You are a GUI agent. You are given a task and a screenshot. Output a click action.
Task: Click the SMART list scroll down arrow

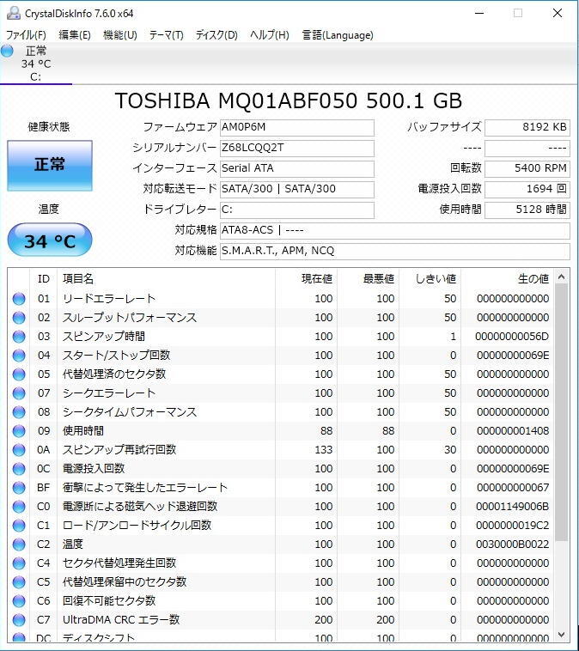[562, 635]
